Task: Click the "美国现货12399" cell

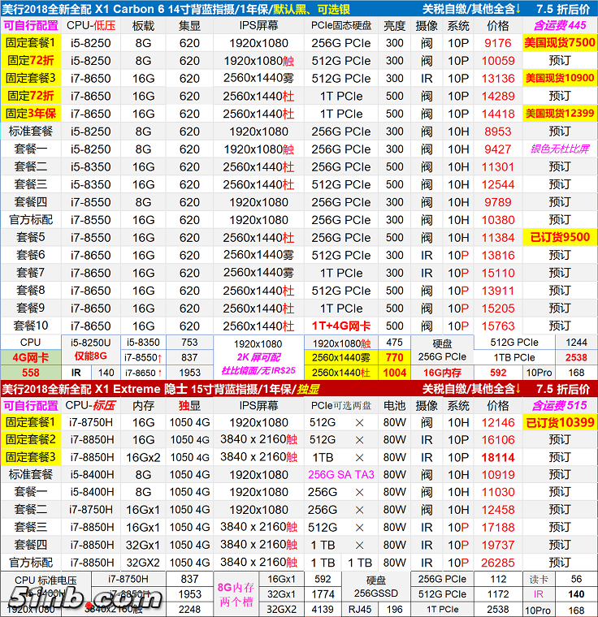Action: (x=560, y=114)
